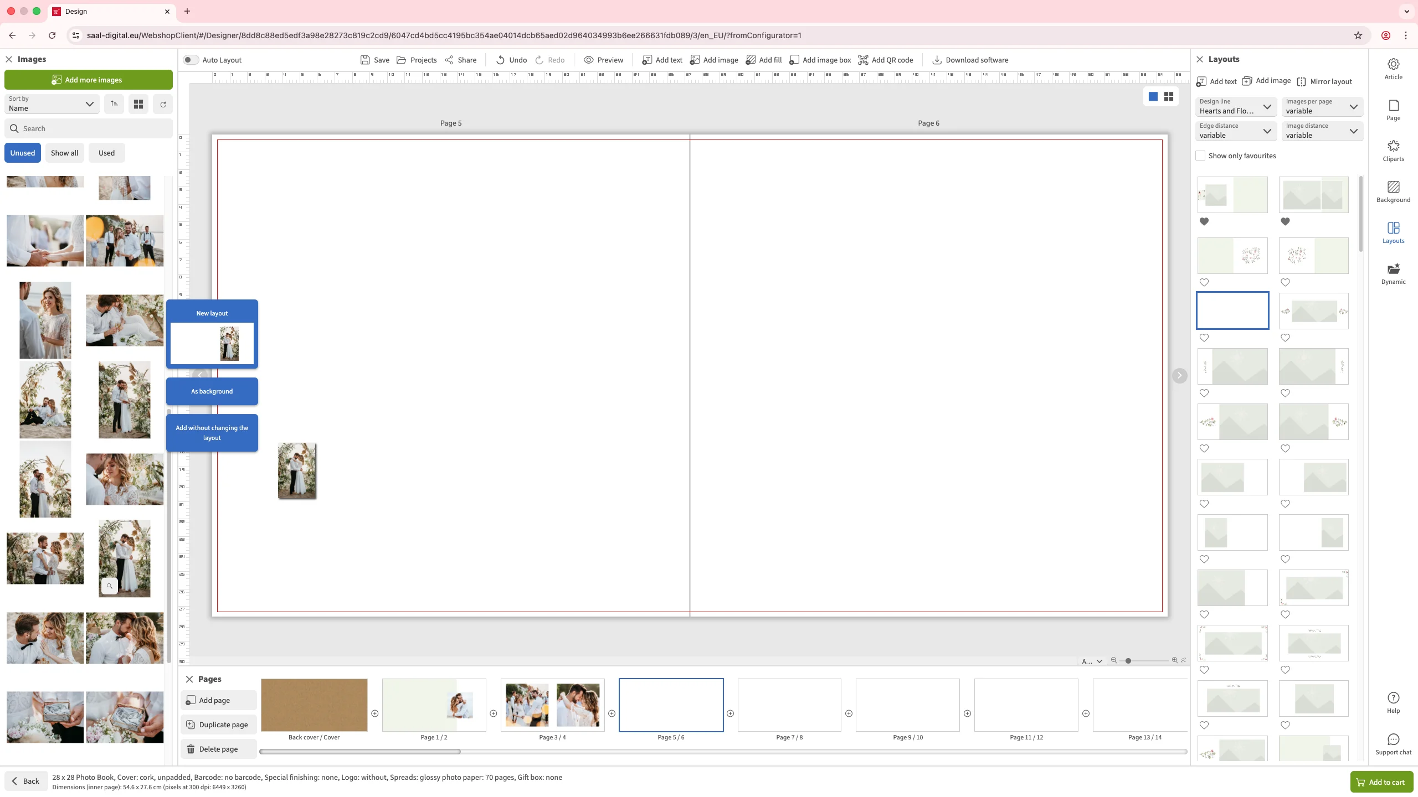
Task: Select the Show all filter tab
Action: pos(64,153)
